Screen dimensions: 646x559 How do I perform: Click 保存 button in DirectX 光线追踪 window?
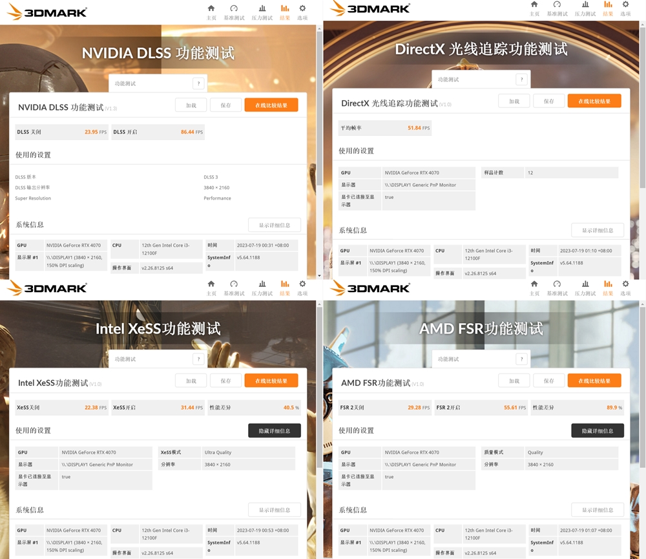click(x=548, y=101)
